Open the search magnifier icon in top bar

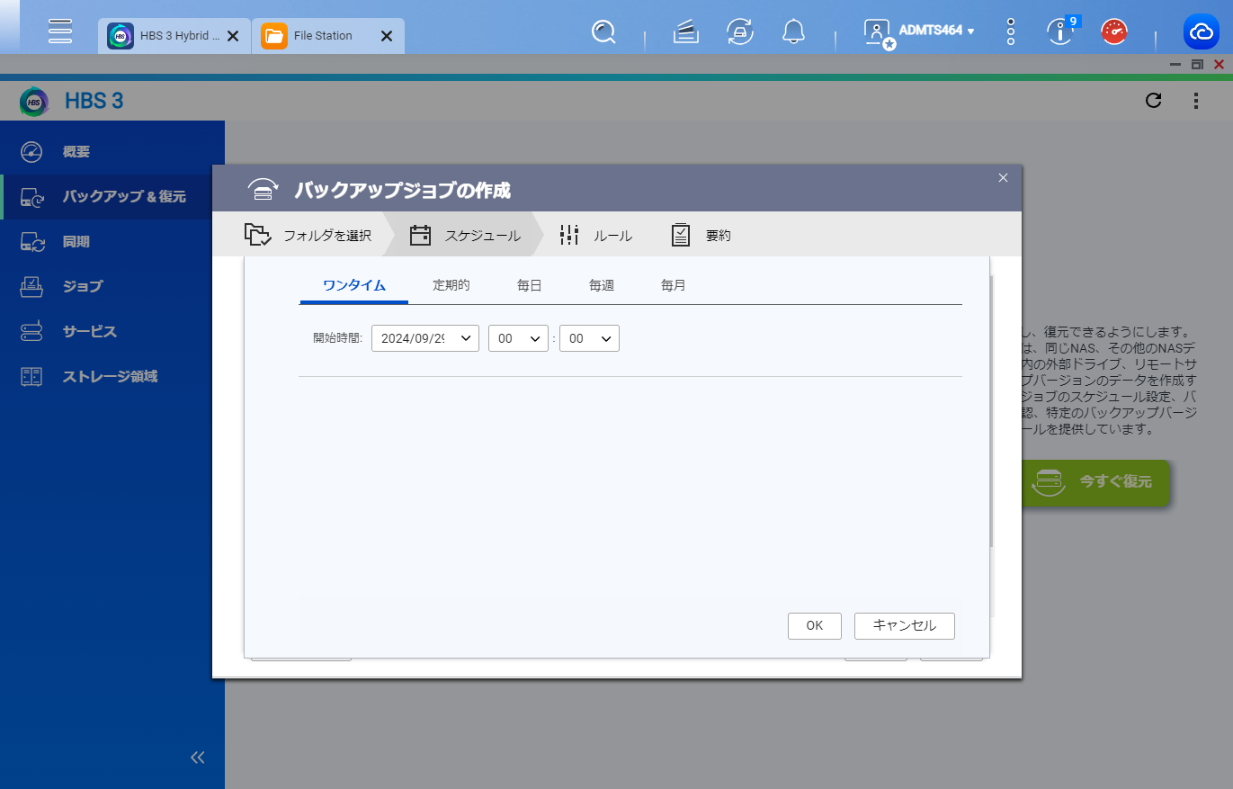tap(603, 32)
